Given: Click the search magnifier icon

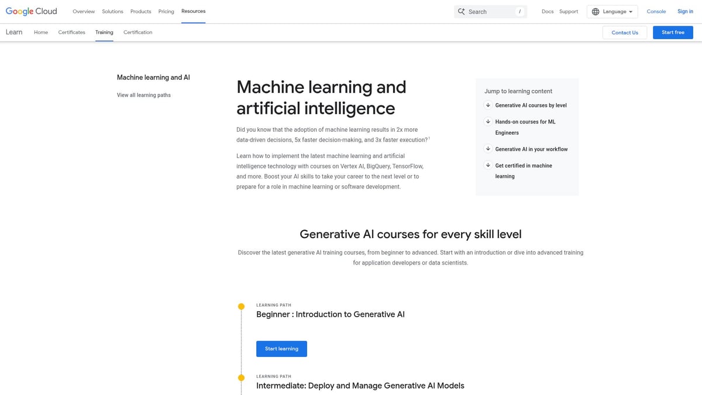Looking at the screenshot, I should coord(461,12).
